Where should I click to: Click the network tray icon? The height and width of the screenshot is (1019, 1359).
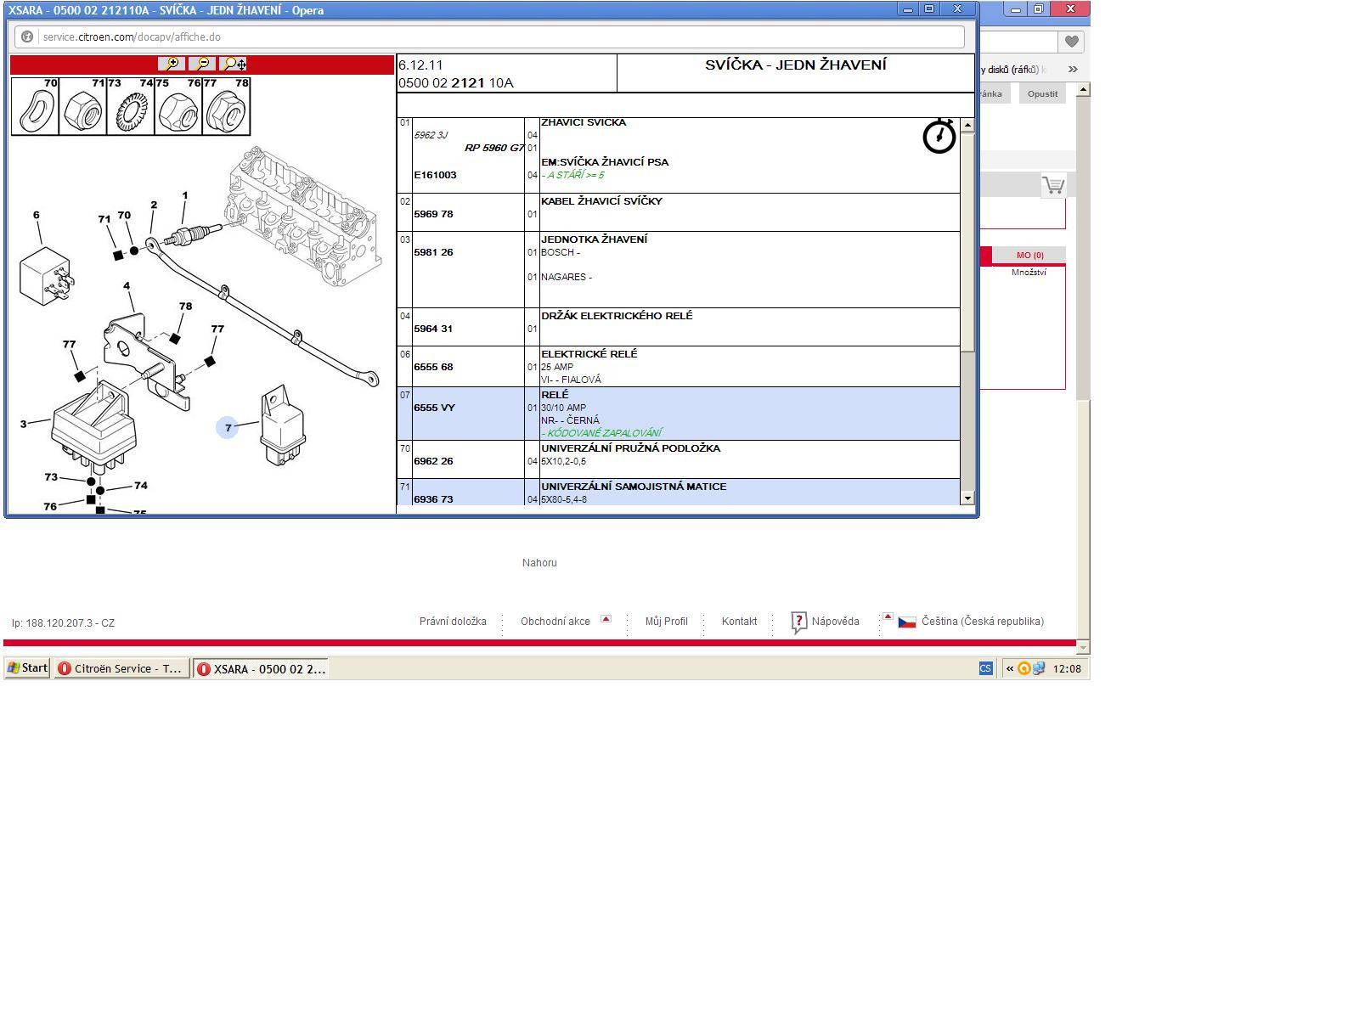tap(1039, 668)
